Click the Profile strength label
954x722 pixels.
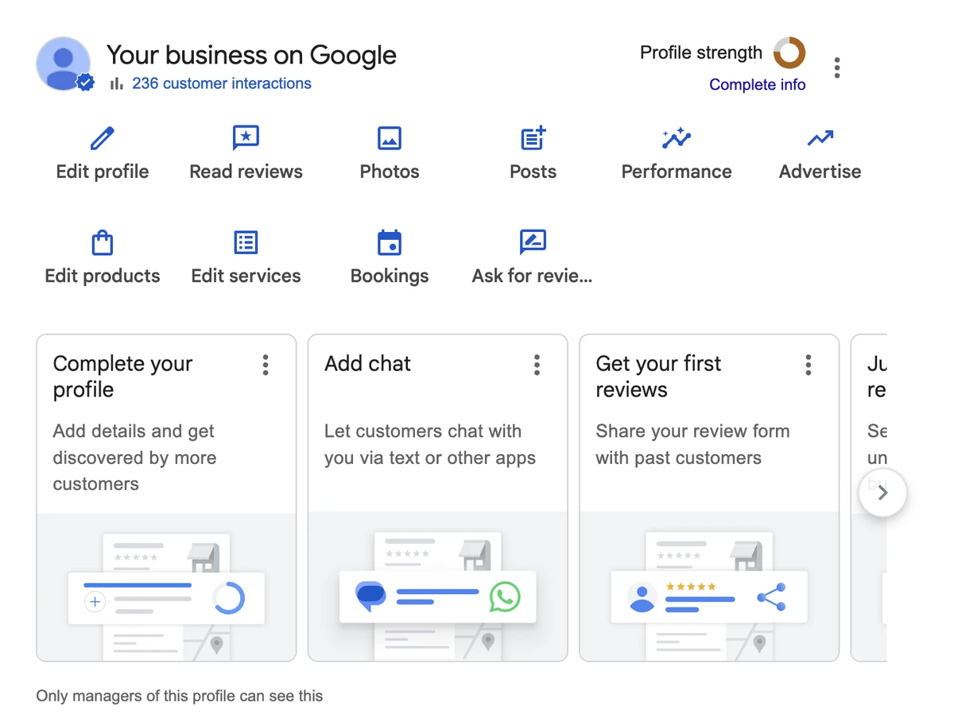pyautogui.click(x=701, y=53)
